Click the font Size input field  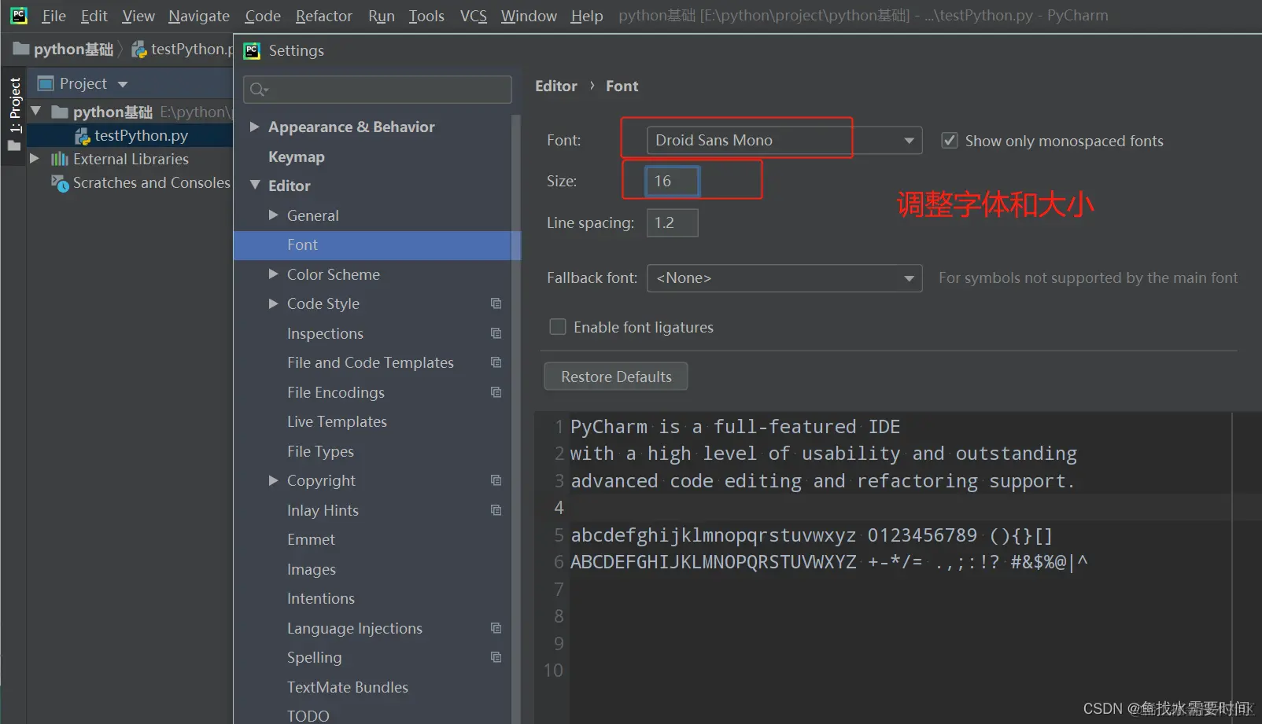(x=672, y=182)
